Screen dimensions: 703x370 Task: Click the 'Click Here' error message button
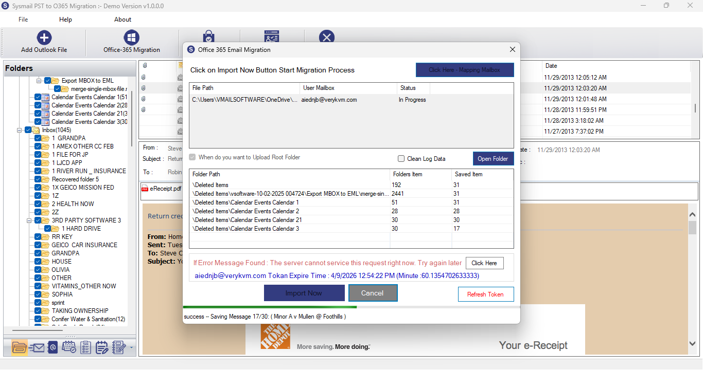(484, 263)
